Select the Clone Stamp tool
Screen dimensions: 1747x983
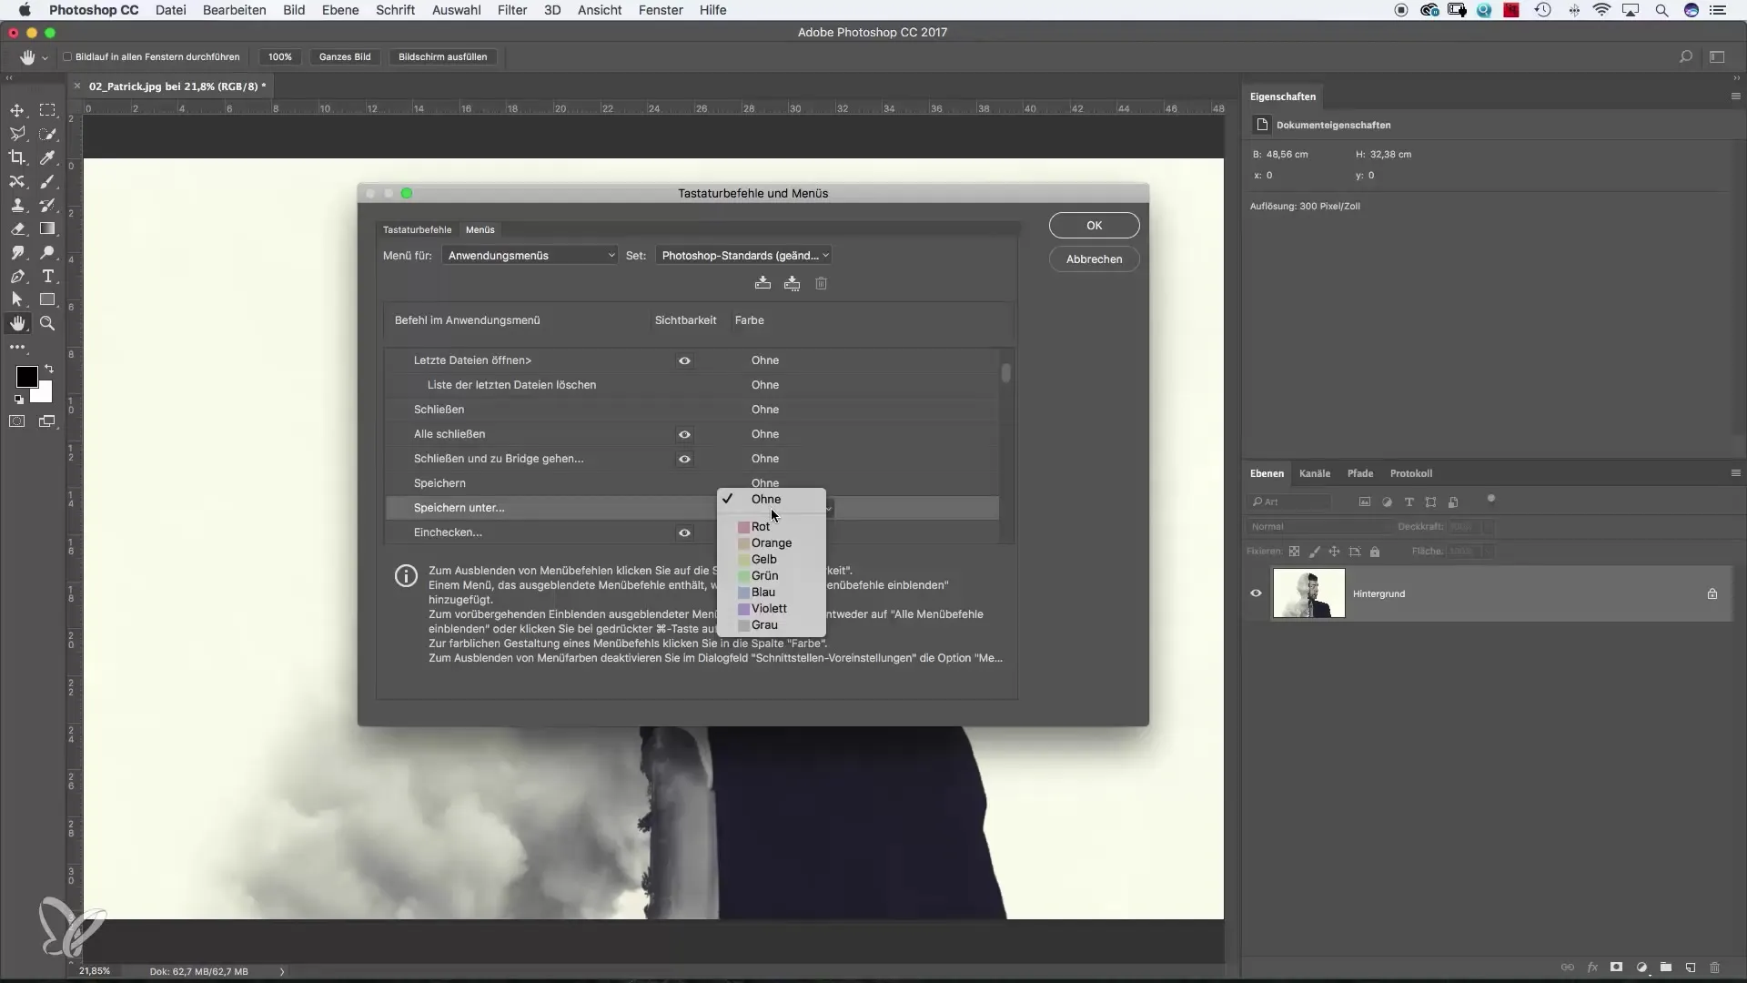coord(17,205)
